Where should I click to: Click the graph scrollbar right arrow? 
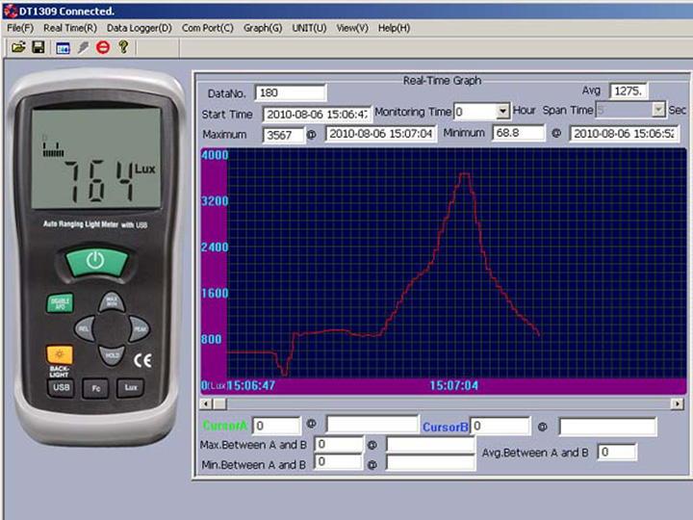coord(677,403)
